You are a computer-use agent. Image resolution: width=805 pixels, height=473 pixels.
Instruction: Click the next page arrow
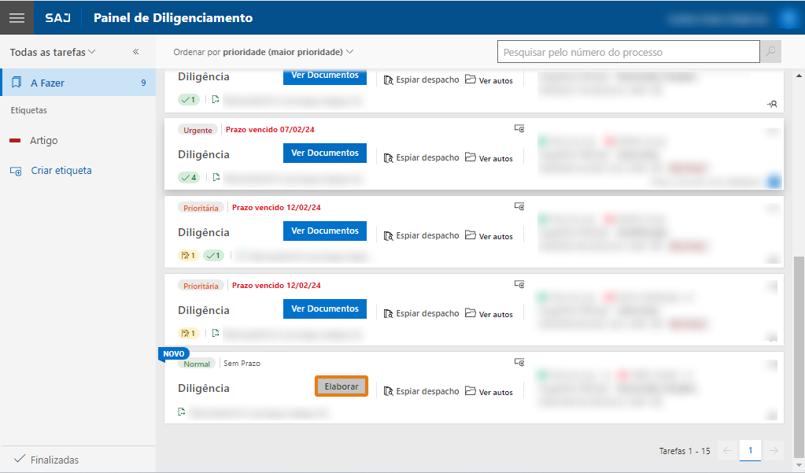774,450
